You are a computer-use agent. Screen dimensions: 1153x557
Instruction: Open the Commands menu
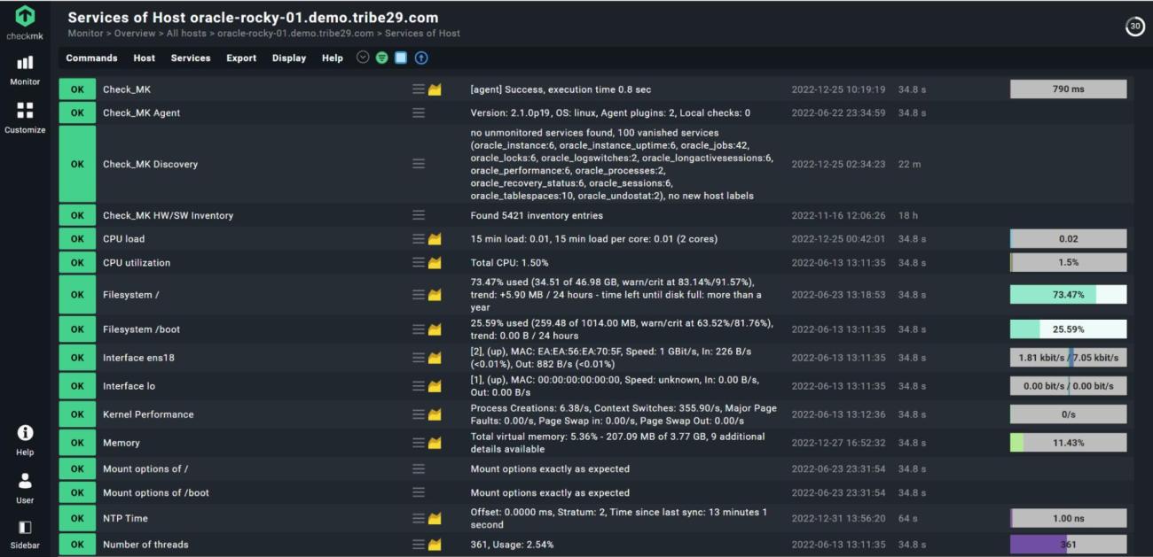coord(91,58)
